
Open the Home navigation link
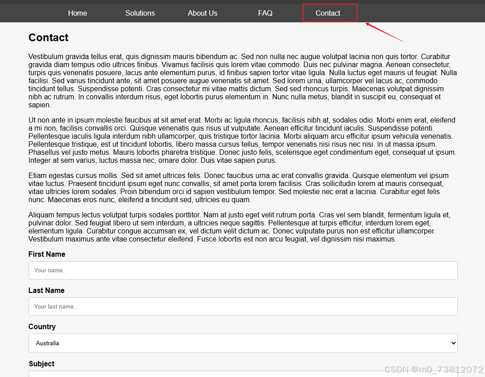(77, 13)
